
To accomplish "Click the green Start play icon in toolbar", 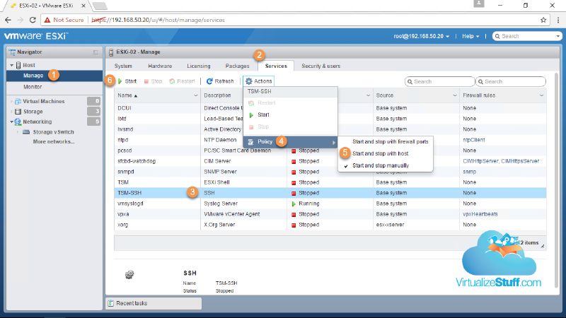I will click(120, 81).
